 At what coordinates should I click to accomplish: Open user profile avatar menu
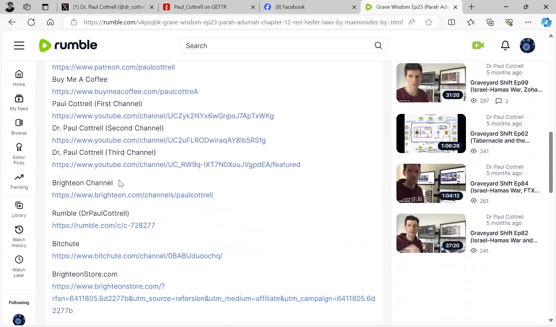[527, 46]
